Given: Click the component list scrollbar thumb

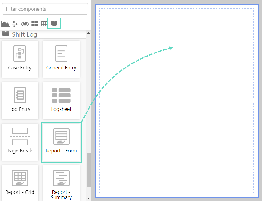Looking at the screenshot, I should click(x=89, y=170).
